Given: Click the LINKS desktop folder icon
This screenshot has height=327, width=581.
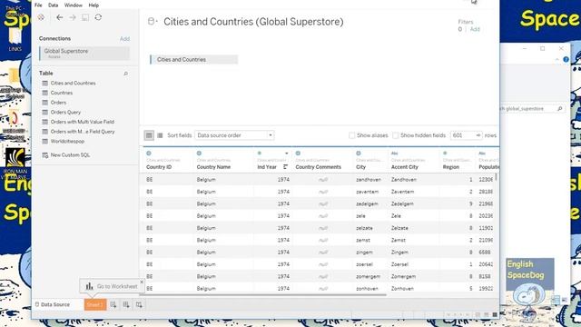Looking at the screenshot, I should pyautogui.click(x=15, y=39).
